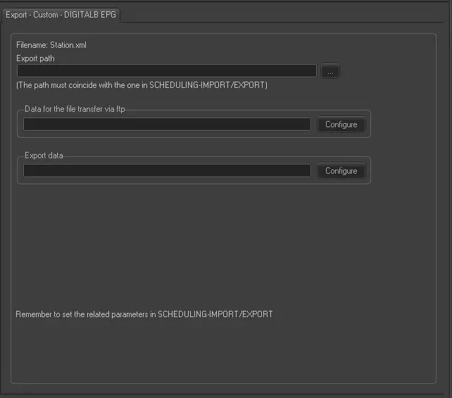Click the blank panel area below the reminder text
Screen dimensions: 452x398
pos(211,352)
